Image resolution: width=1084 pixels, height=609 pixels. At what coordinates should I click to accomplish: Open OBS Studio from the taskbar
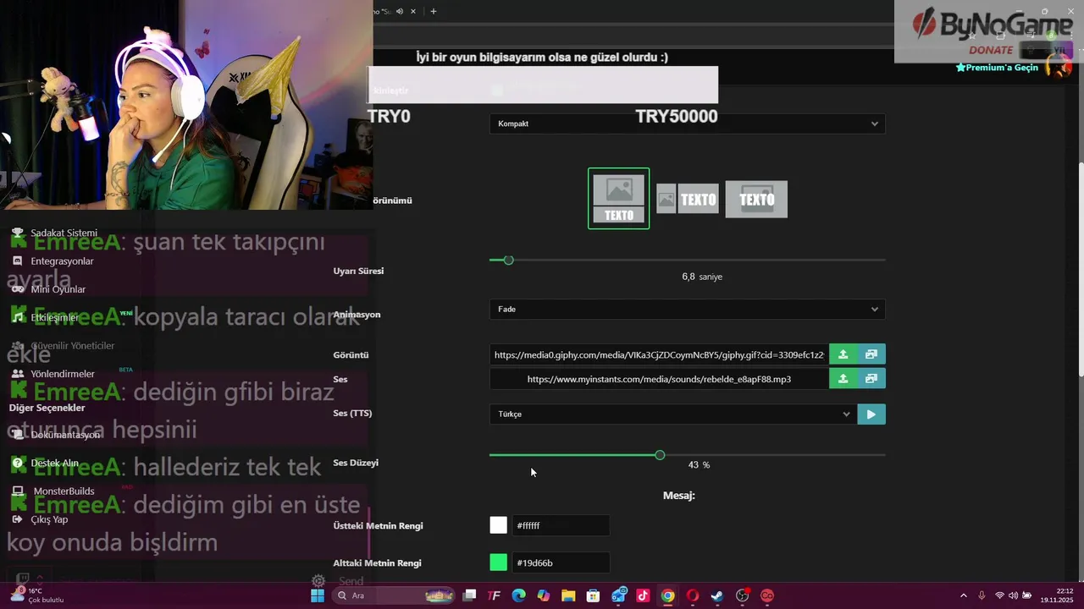coord(743,595)
